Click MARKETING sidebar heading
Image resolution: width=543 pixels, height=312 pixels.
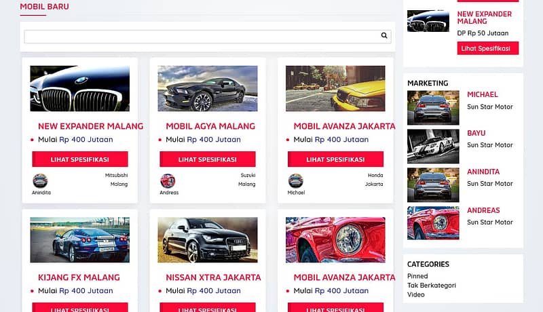(x=428, y=83)
